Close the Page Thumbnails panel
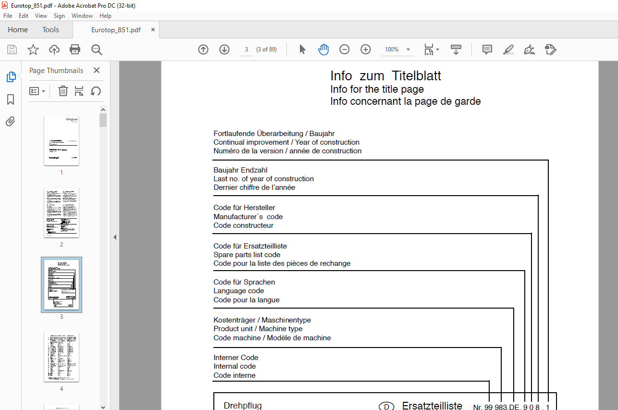This screenshot has height=410, width=618. coord(97,70)
